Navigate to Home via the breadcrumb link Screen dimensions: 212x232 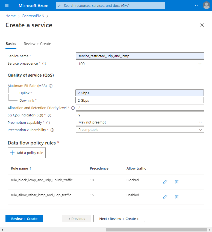[x=10, y=16]
